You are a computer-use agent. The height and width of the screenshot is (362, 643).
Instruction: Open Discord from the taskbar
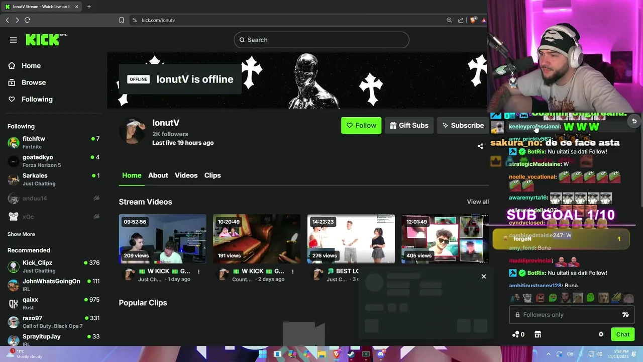(381, 354)
